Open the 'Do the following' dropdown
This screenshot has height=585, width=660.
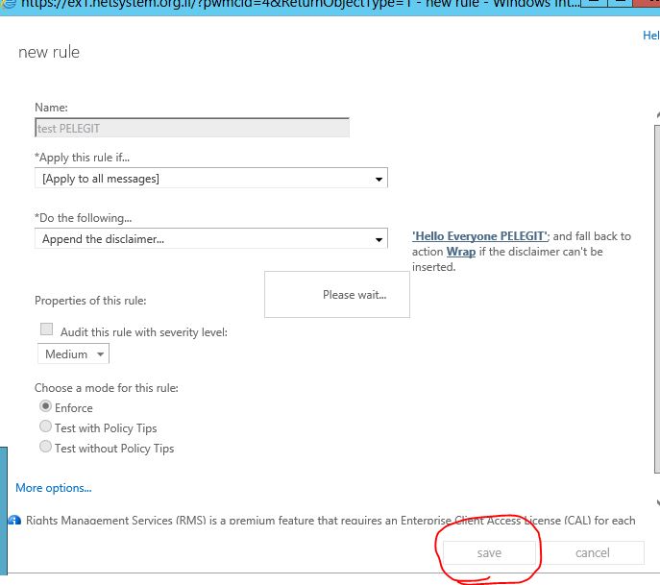[211, 238]
